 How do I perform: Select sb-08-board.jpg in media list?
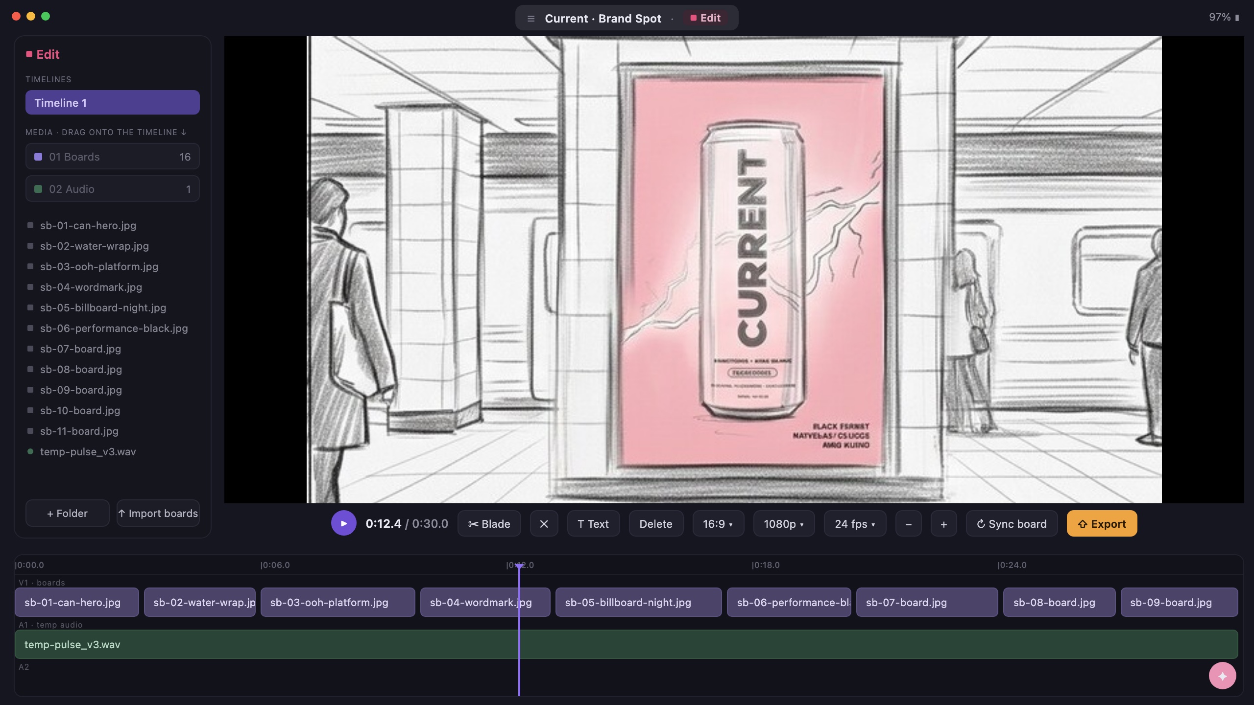(113, 369)
